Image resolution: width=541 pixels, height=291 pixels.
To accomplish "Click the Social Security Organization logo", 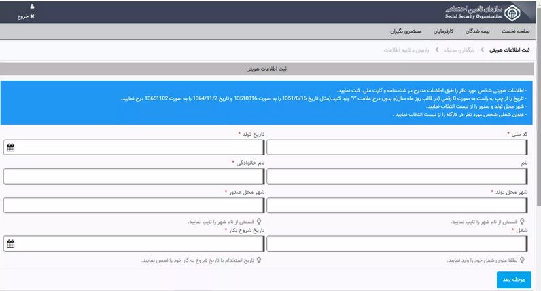I will coord(483,13).
